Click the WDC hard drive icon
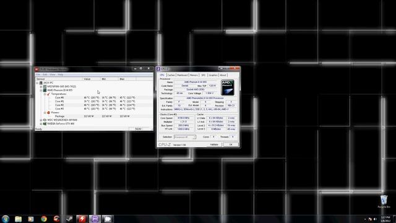This screenshot has width=396, height=223. (45, 120)
